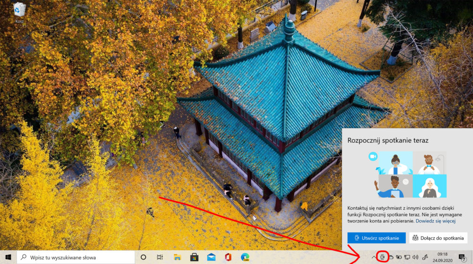Open the network tray icon
The width and height of the screenshot is (473, 264).
407,257
